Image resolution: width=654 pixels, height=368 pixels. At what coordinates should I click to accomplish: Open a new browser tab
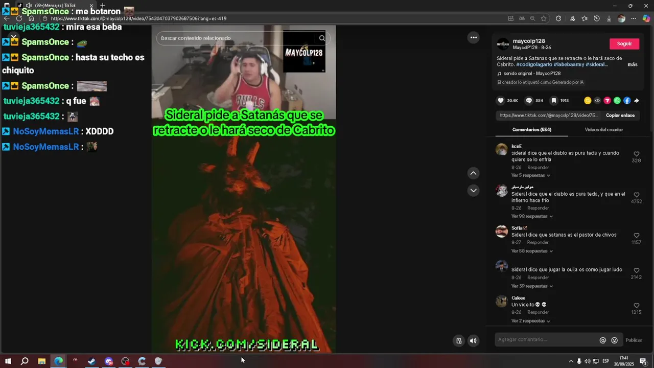[103, 6]
